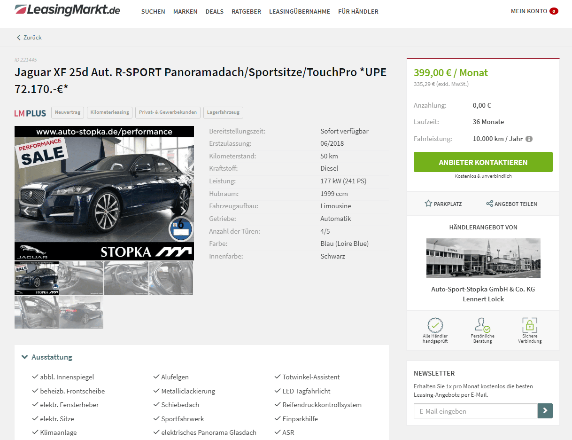Click the price 399,00 € / Monat

coord(451,73)
